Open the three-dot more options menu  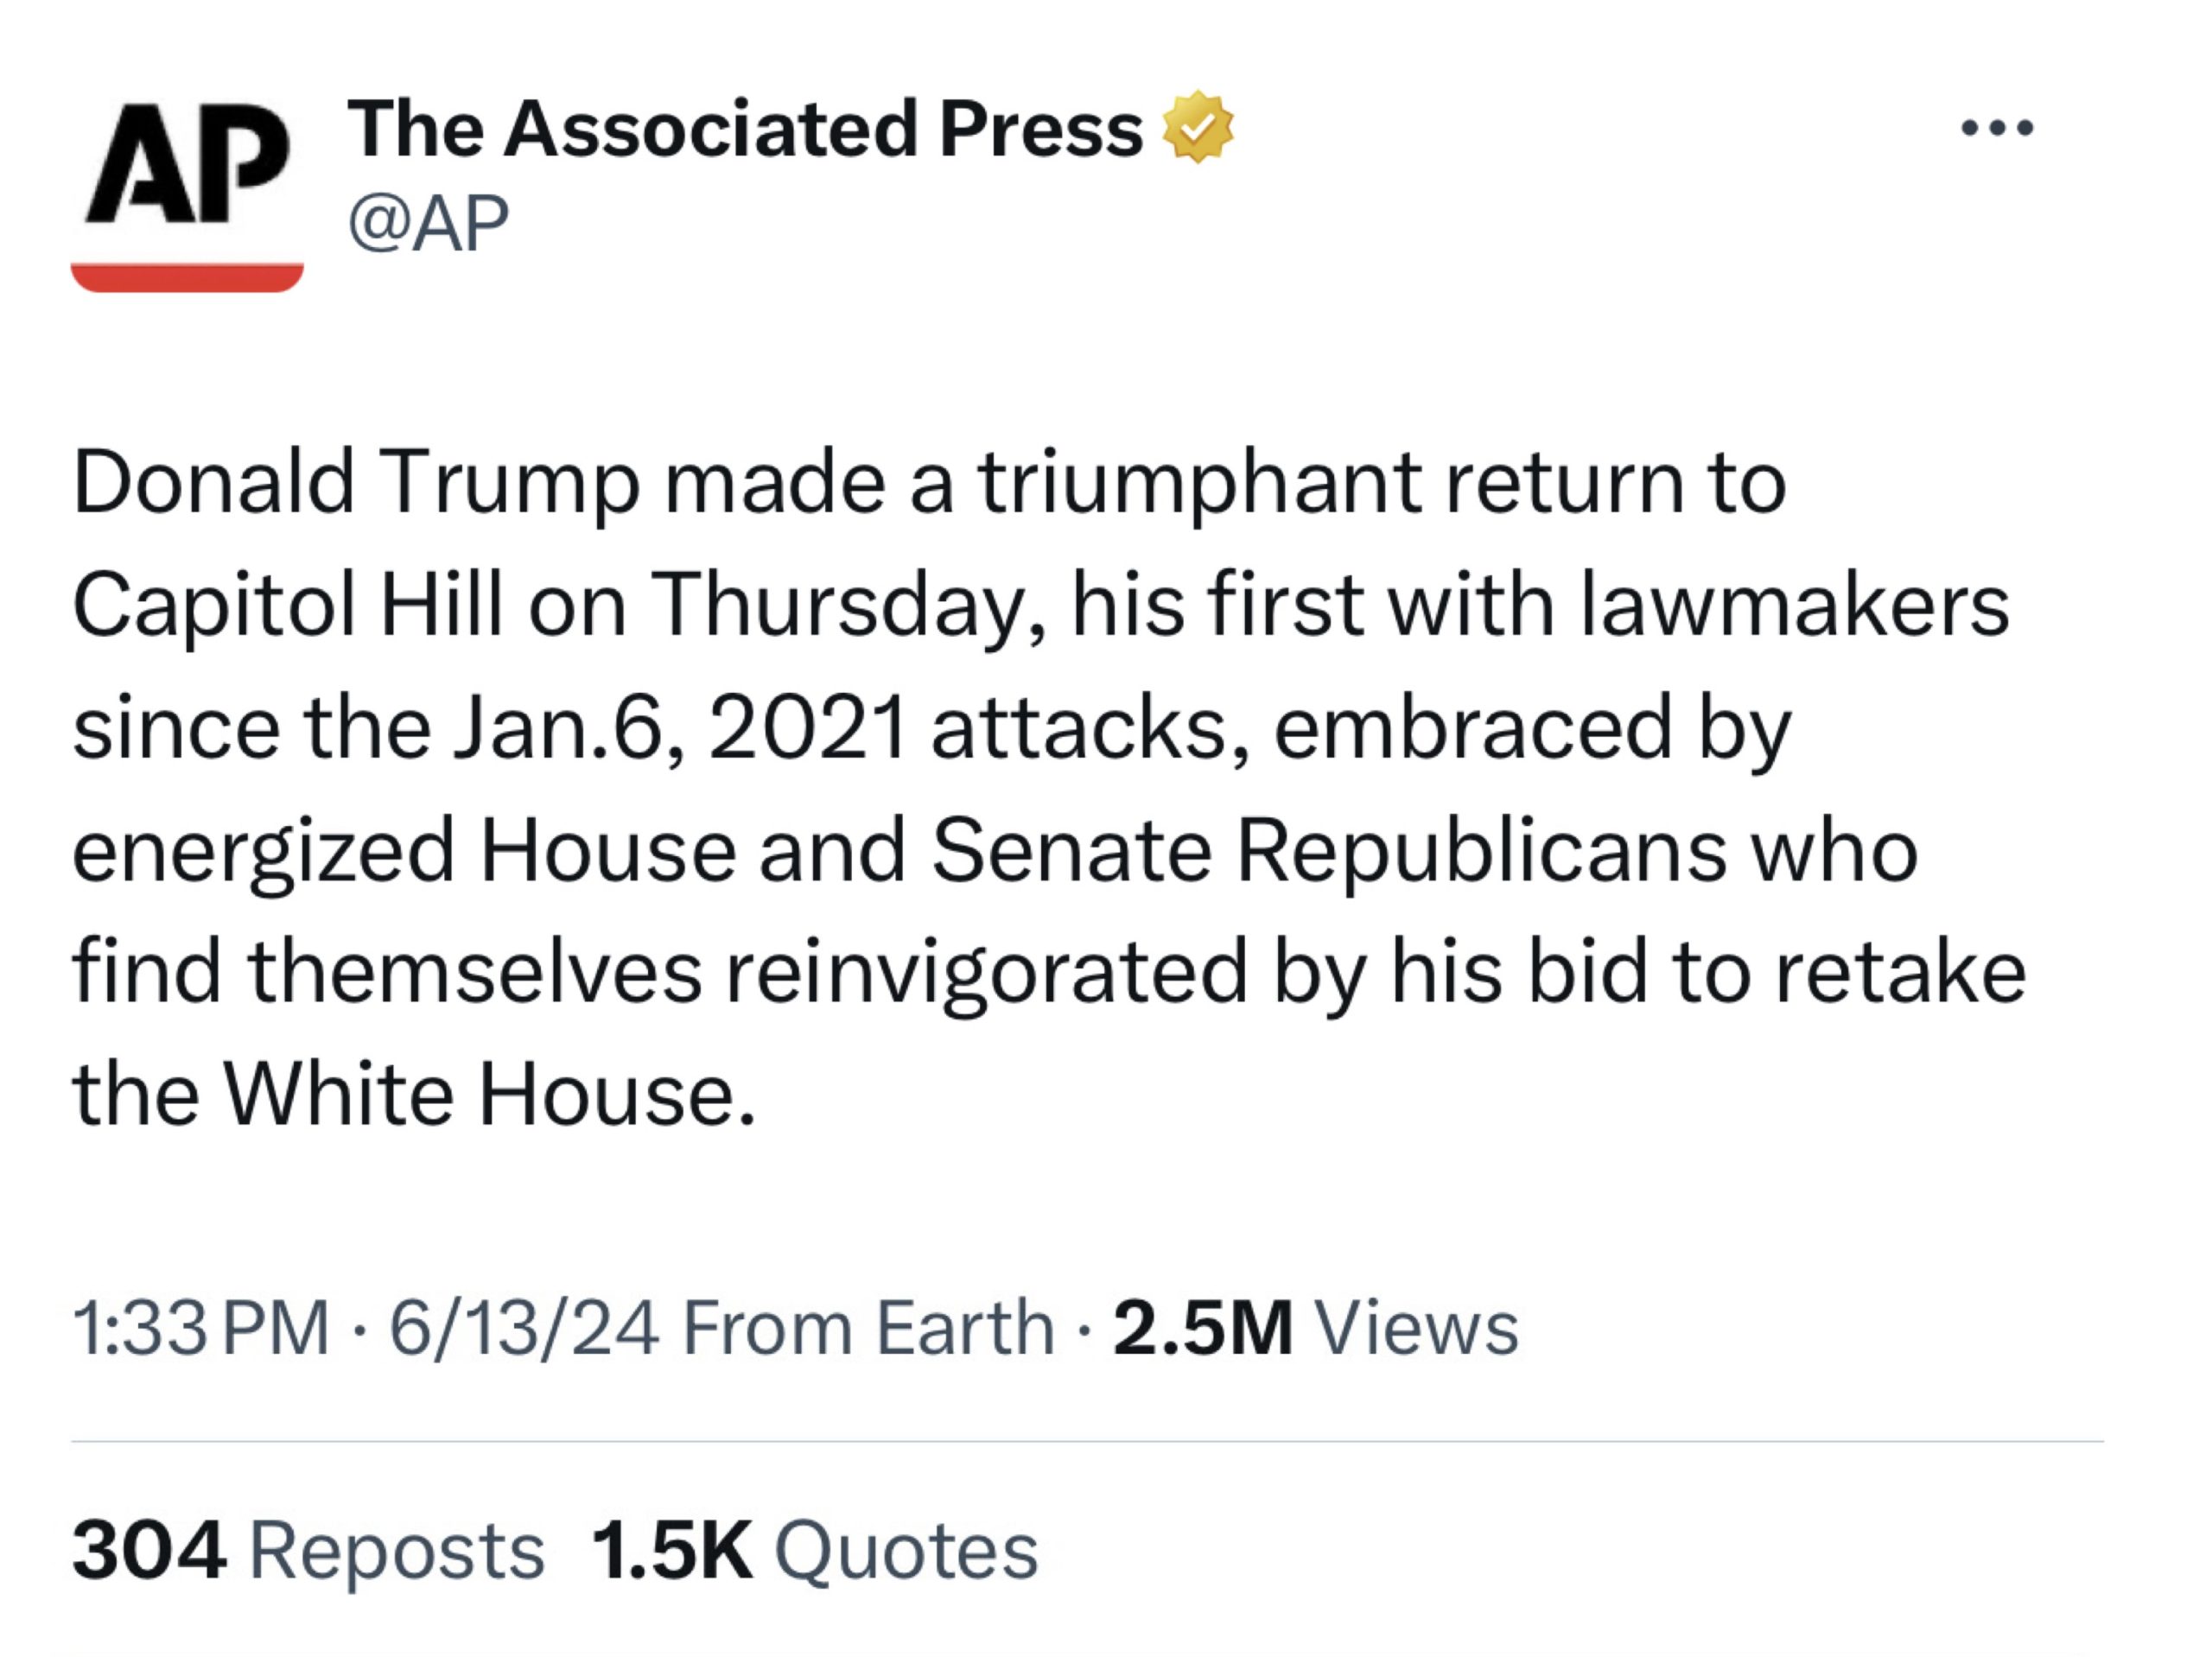point(1998,128)
